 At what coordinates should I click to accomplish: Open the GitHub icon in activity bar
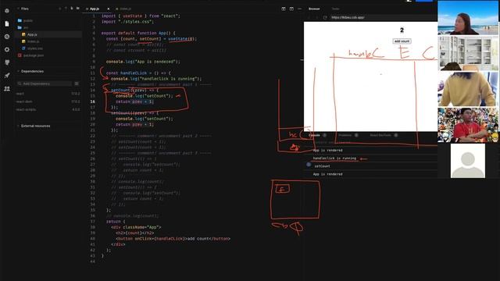[7, 62]
